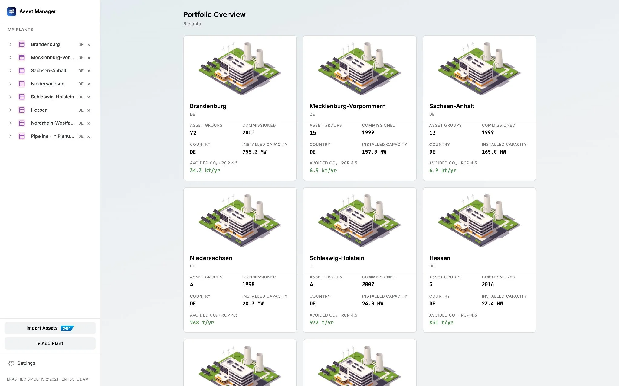This screenshot has height=386, width=619.
Task: Select Nordrhein-Westfa... in the My Plants list
Action: point(53,123)
